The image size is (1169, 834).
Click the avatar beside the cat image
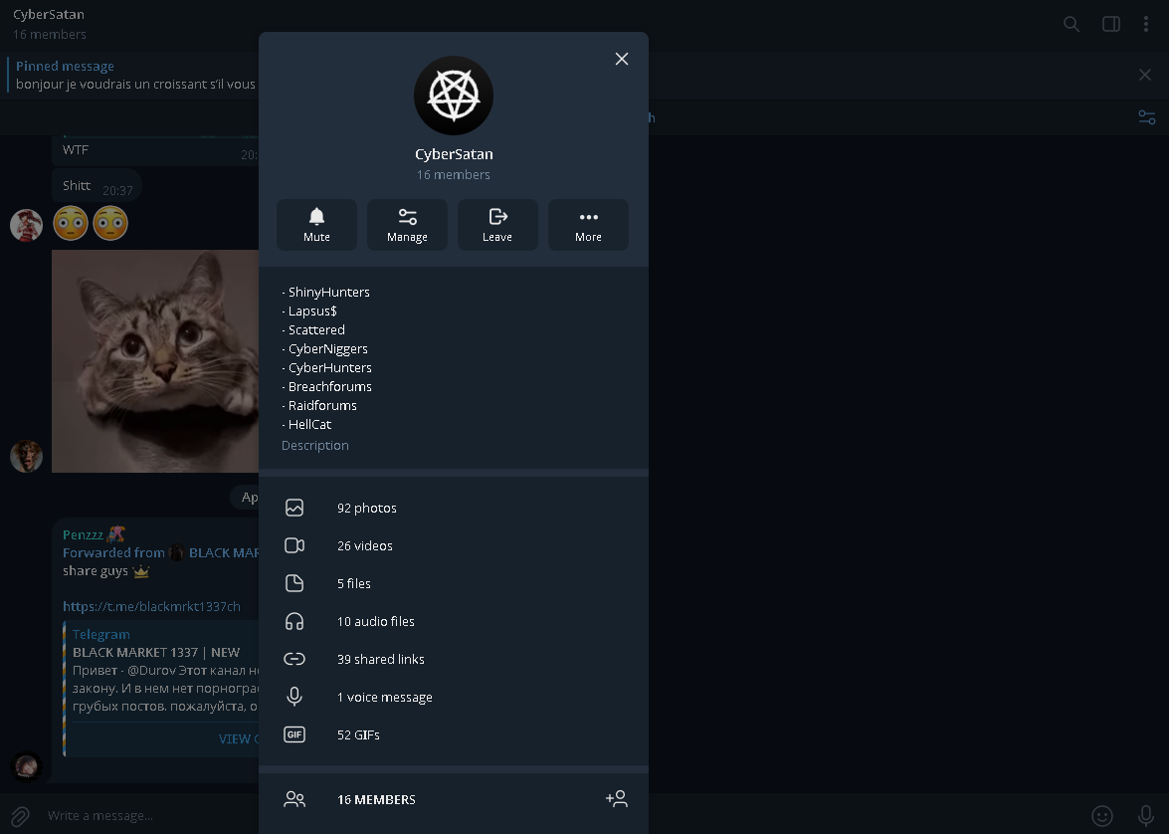point(26,457)
